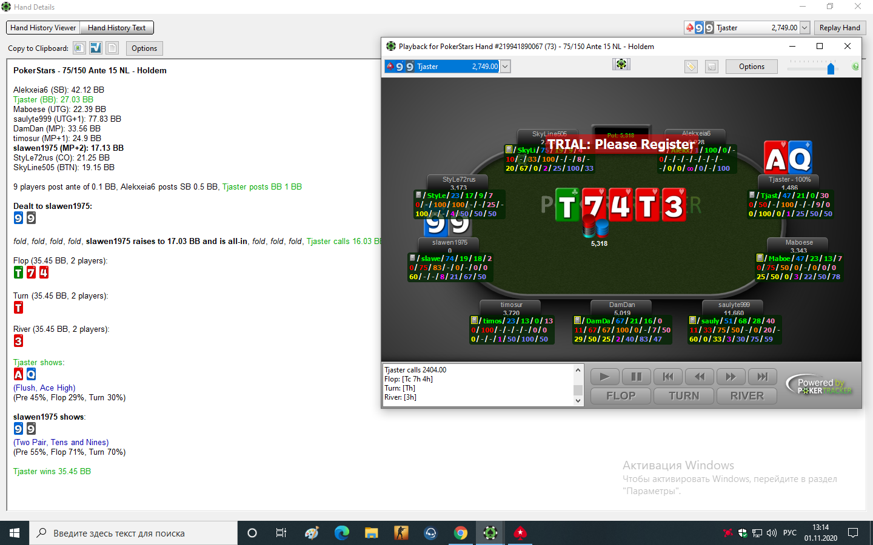Image resolution: width=873 pixels, height=545 pixels.
Task: Click the timosur seat name plate
Action: 511,308
